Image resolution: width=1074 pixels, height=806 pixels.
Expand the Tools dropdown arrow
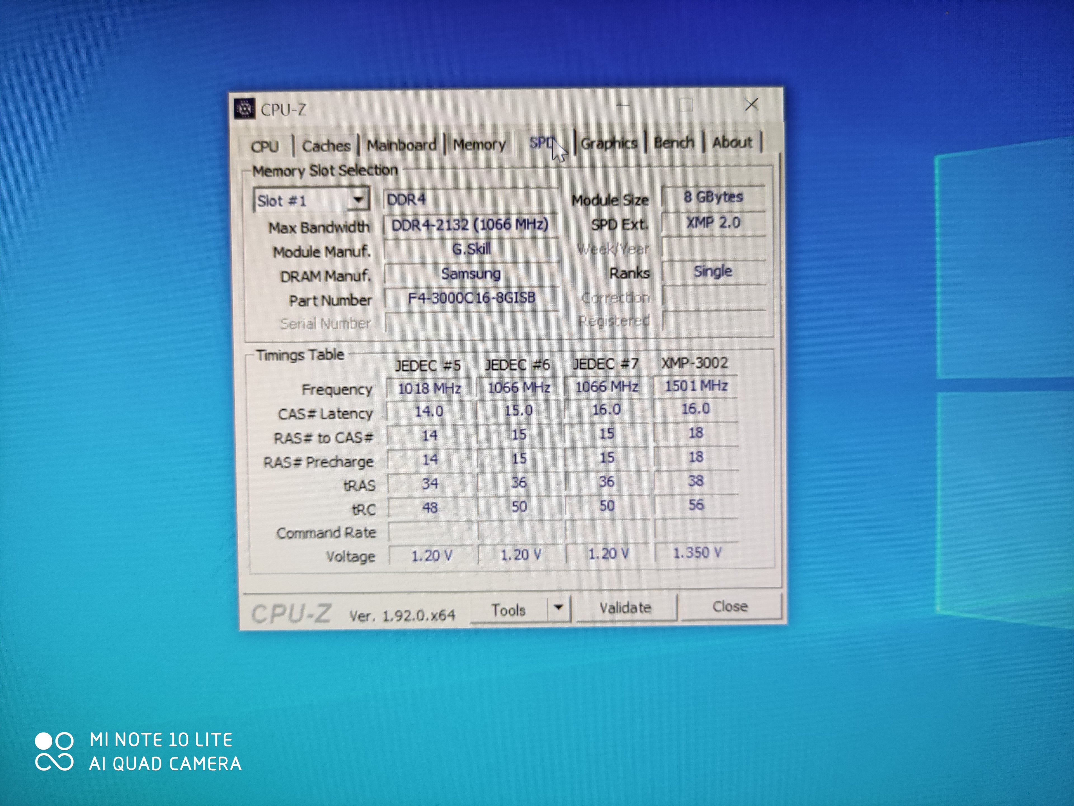click(558, 608)
